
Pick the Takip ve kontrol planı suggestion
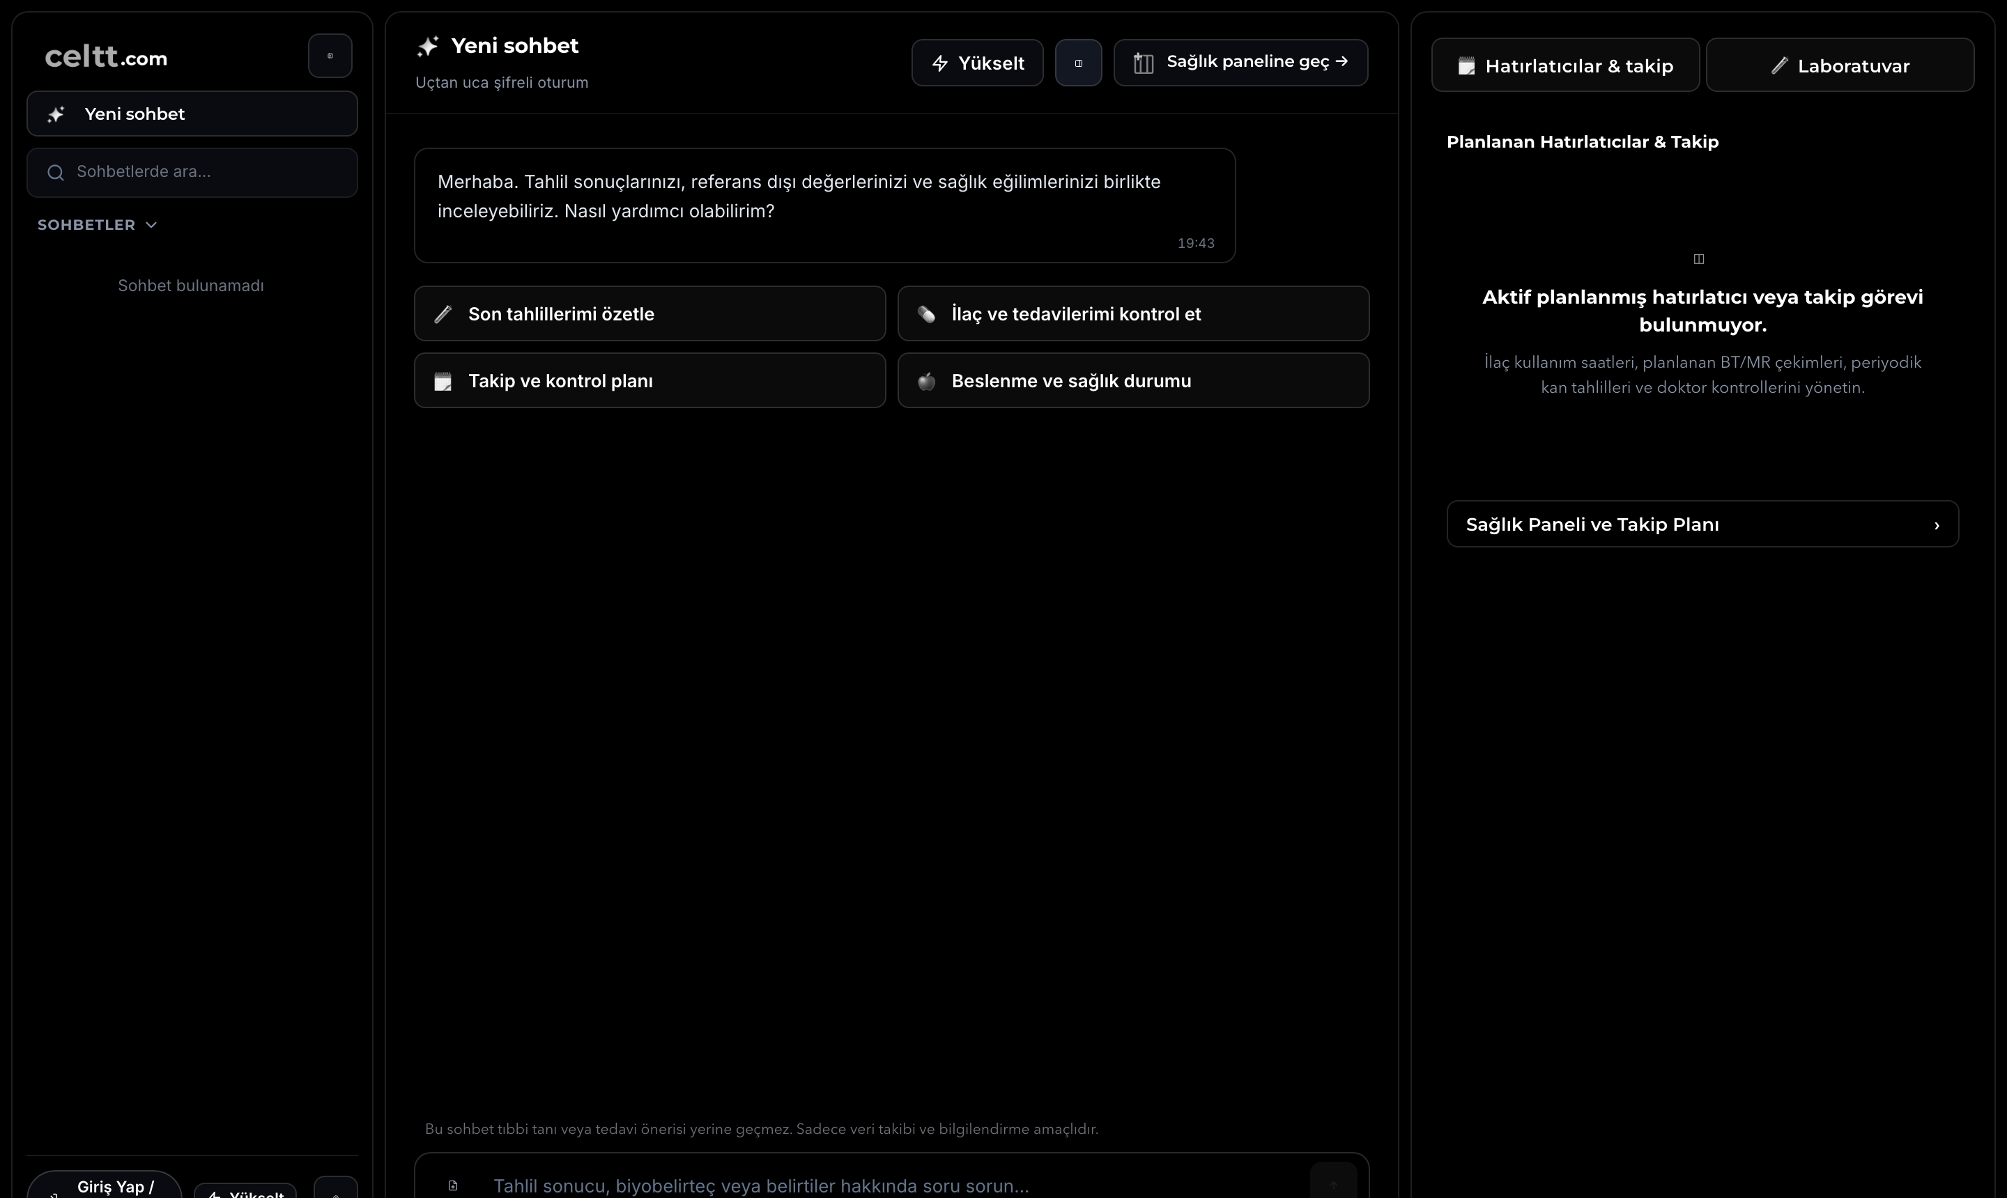(x=650, y=380)
